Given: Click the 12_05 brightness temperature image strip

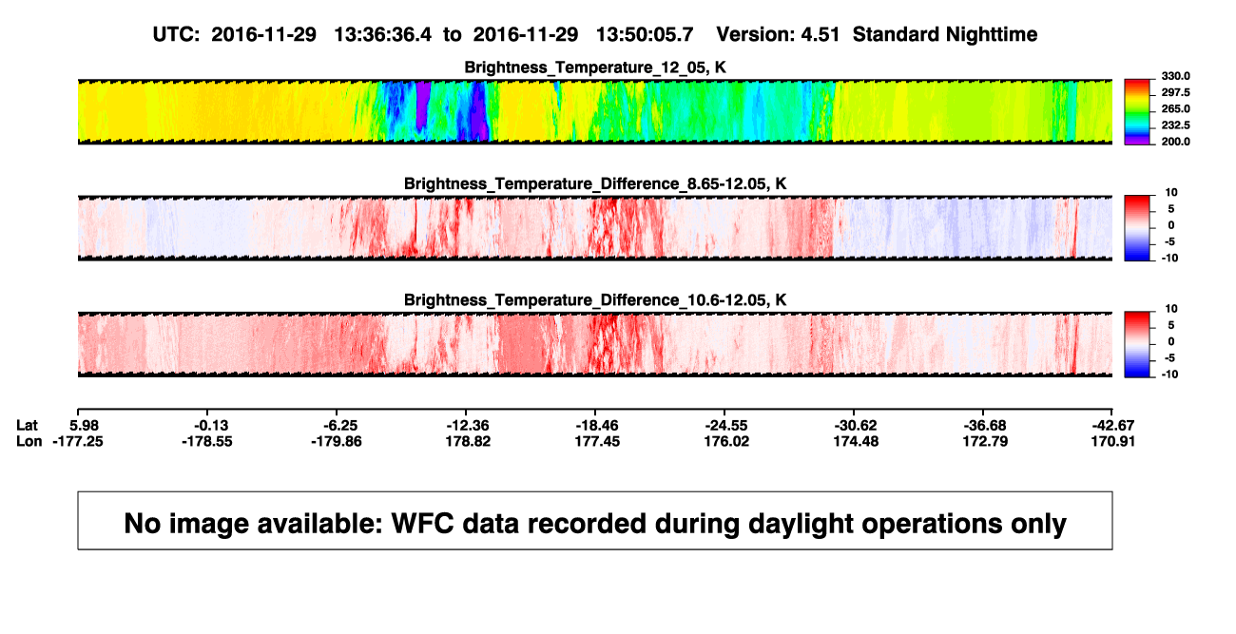Looking at the screenshot, I should click(595, 111).
